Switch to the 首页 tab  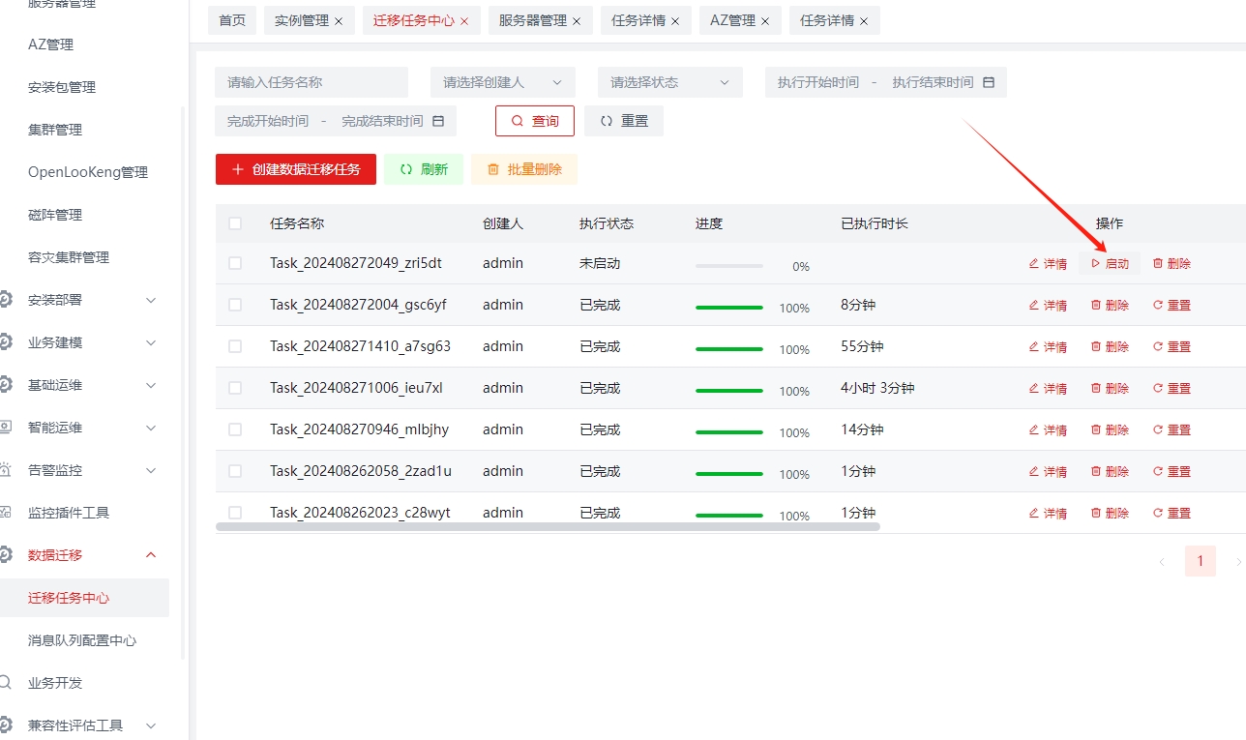click(x=232, y=20)
